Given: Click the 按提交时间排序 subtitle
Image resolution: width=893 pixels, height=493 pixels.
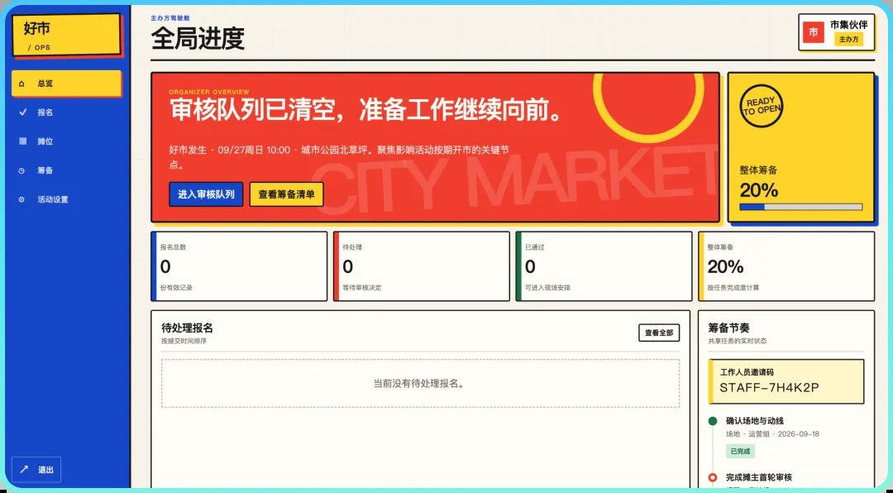Looking at the screenshot, I should click(x=184, y=342).
